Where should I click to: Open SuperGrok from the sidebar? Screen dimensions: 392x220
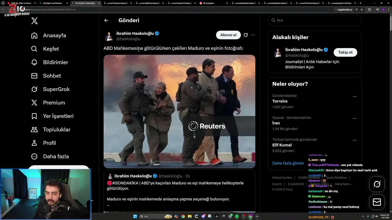(51, 89)
